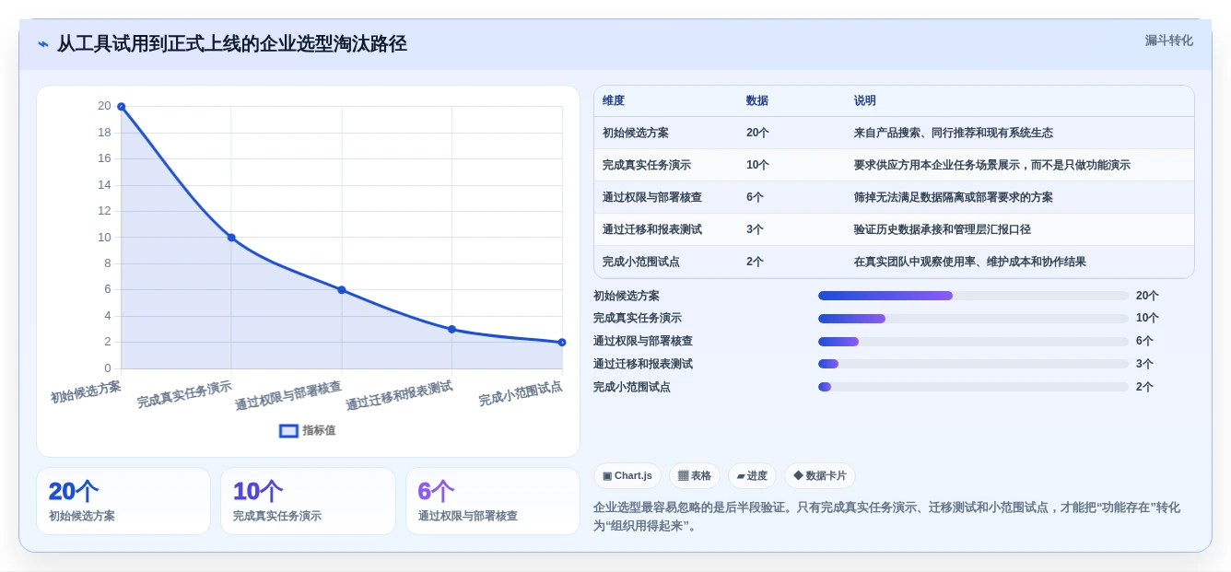Image resolution: width=1231 pixels, height=572 pixels.
Task: Click the 初始候选方案 progress bar
Action: pyautogui.click(x=973, y=296)
